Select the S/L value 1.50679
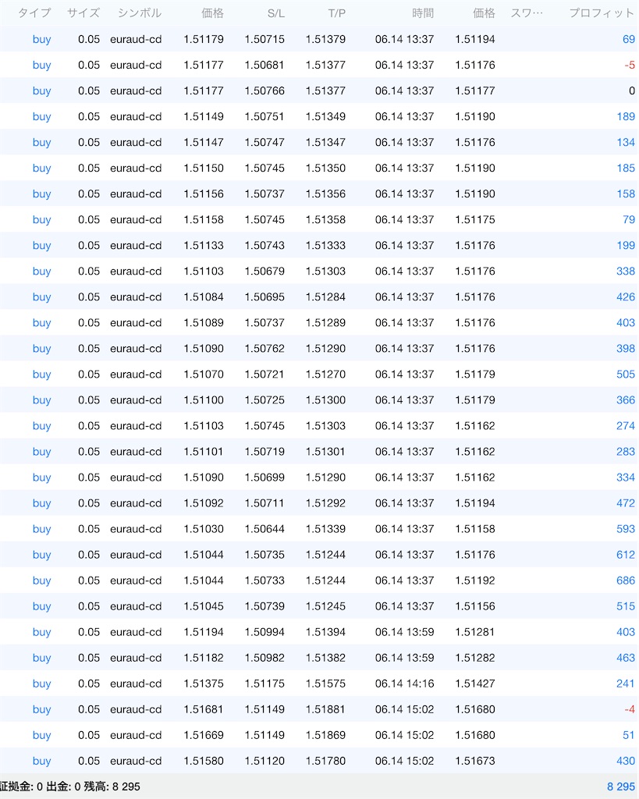The width and height of the screenshot is (639, 799). [x=264, y=271]
